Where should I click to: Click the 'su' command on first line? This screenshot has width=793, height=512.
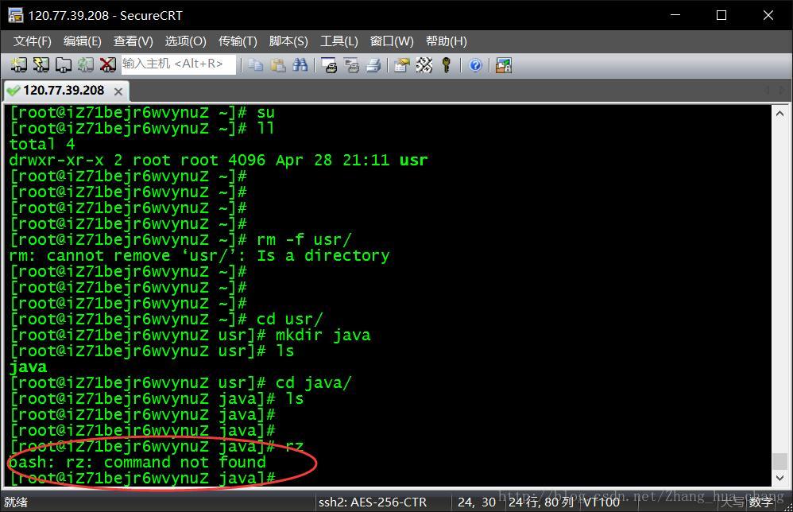[x=265, y=112]
